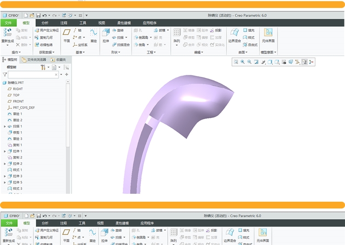Select the 草绘 (Sketch) tool in upper ribbon
The image size is (345, 245).
coord(93,35)
